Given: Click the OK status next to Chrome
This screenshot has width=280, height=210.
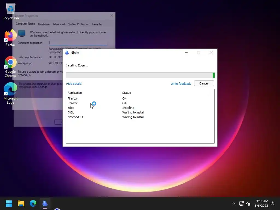Looking at the screenshot, I should pyautogui.click(x=124, y=103).
